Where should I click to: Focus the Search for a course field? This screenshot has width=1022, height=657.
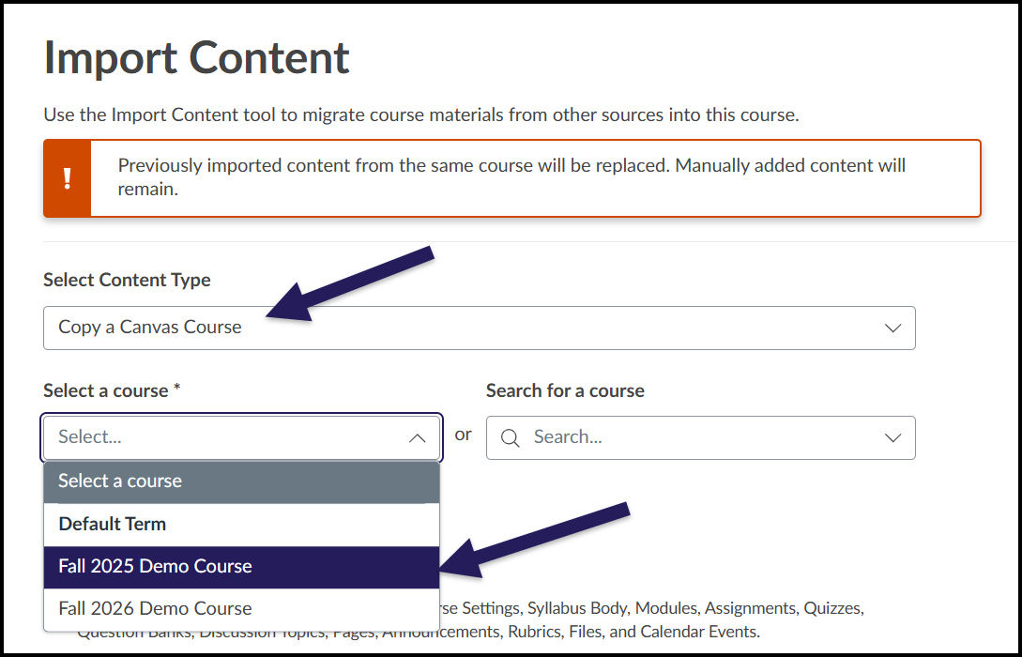(x=701, y=437)
